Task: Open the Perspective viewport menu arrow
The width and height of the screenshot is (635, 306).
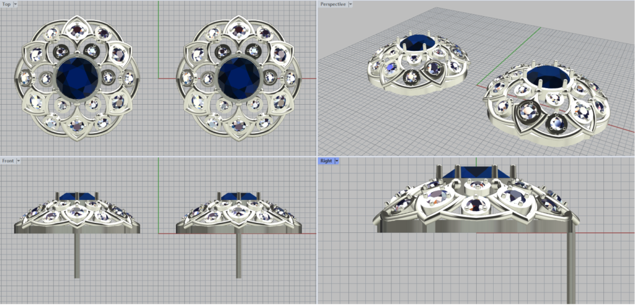Action: click(352, 4)
